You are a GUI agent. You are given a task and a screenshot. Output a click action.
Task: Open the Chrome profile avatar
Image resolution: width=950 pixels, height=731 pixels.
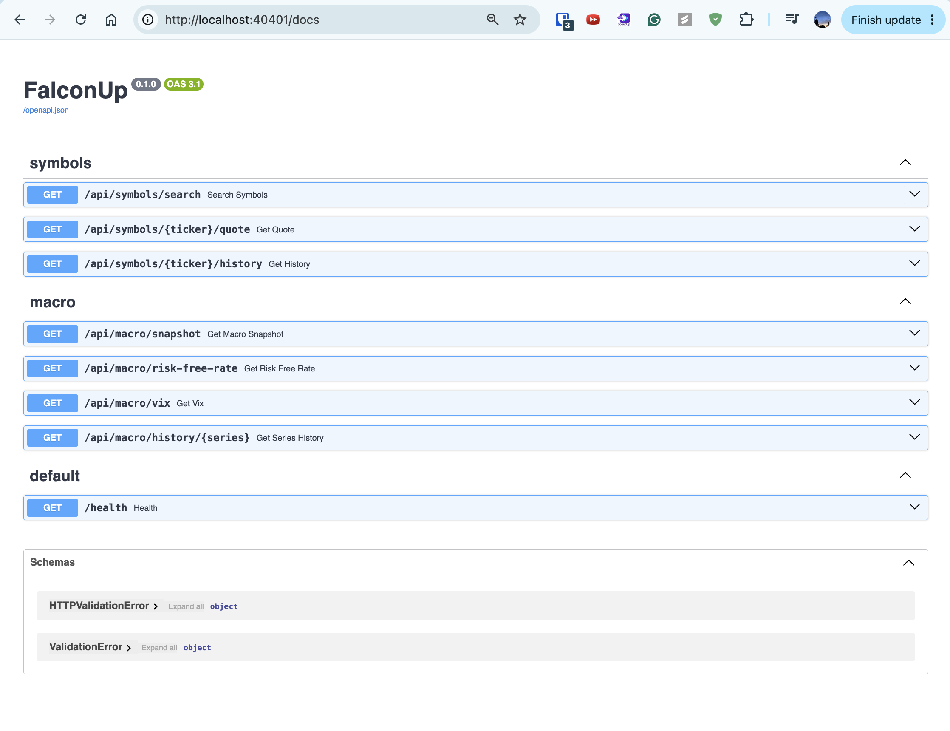[x=822, y=20]
